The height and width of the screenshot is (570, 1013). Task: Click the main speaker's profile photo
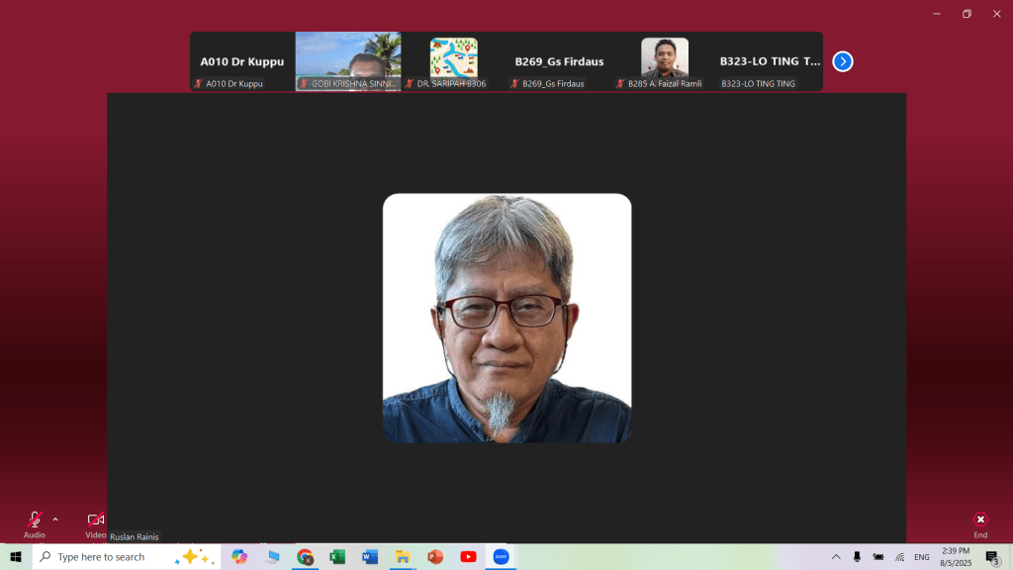pos(506,318)
